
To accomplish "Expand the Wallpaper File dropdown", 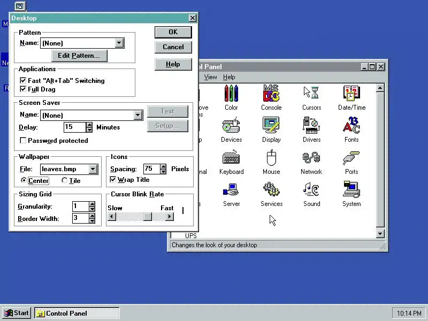I will click(93, 169).
